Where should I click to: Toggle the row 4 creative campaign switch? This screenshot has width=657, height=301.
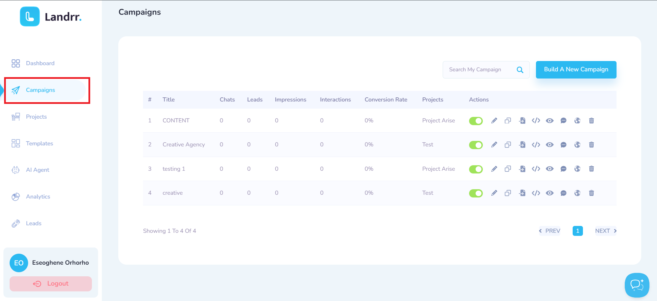pos(476,193)
